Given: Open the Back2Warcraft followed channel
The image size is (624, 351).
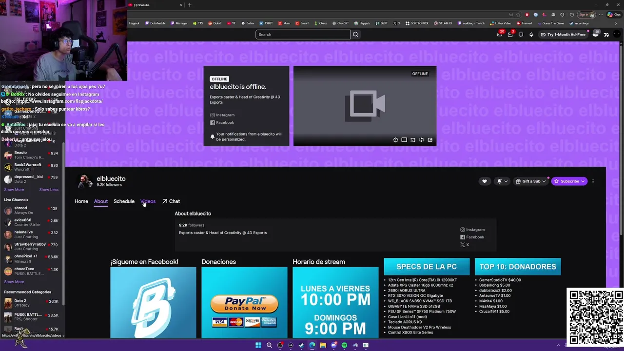Looking at the screenshot, I should (31, 167).
